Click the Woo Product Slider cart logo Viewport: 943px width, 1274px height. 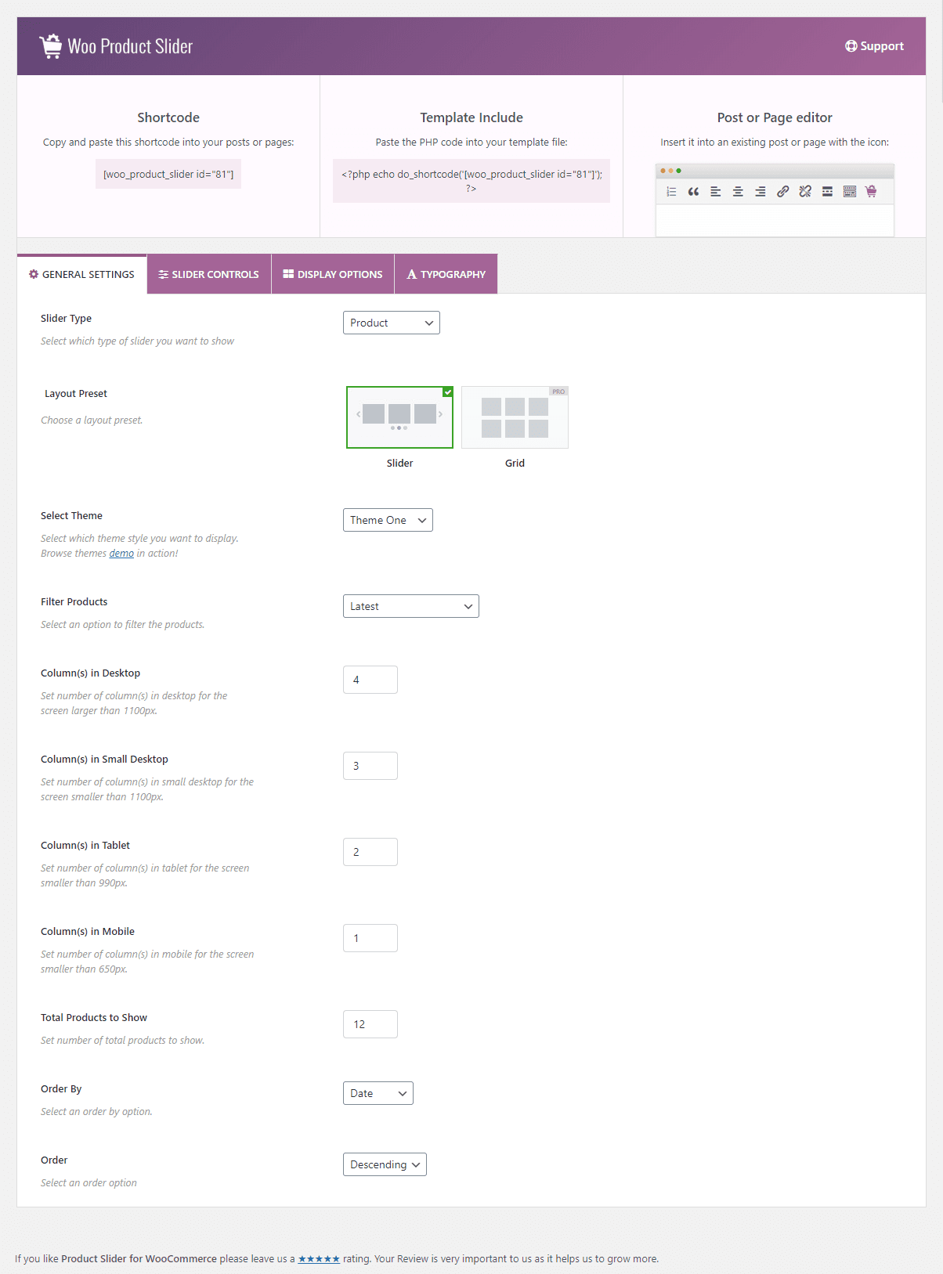pyautogui.click(x=51, y=46)
